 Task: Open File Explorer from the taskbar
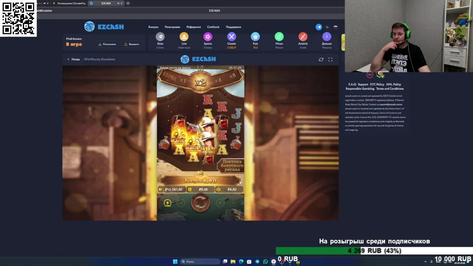click(233, 262)
